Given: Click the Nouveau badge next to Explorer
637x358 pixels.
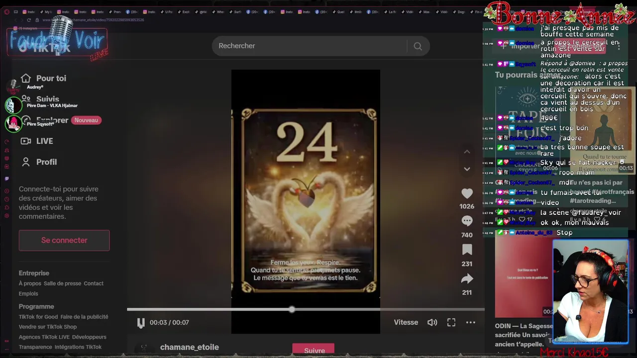Looking at the screenshot, I should [86, 120].
